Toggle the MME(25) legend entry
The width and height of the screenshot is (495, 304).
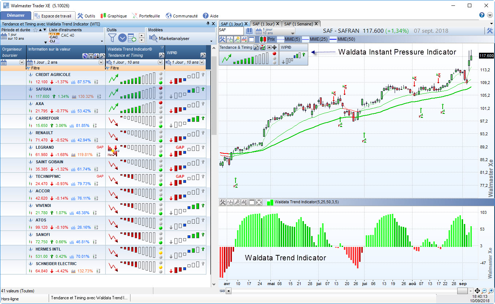[x=315, y=39]
